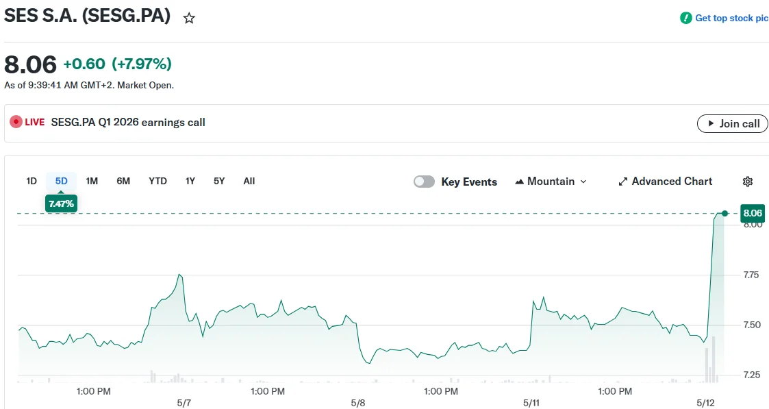Viewport: 769px width, 409px height.
Task: Click the 5/8 date axis label
Action: point(358,403)
